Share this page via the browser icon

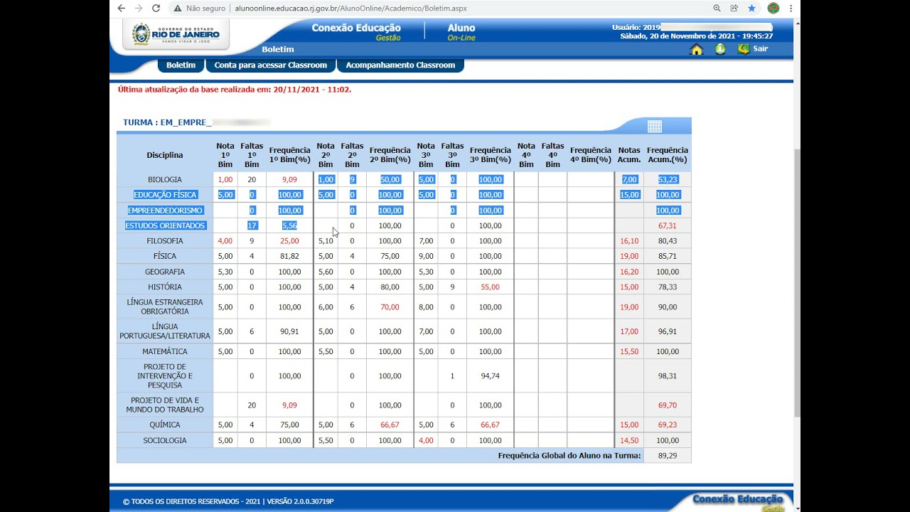[x=734, y=9]
